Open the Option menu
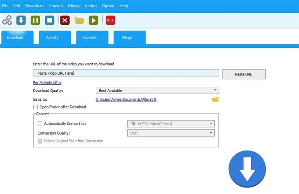 108,6
